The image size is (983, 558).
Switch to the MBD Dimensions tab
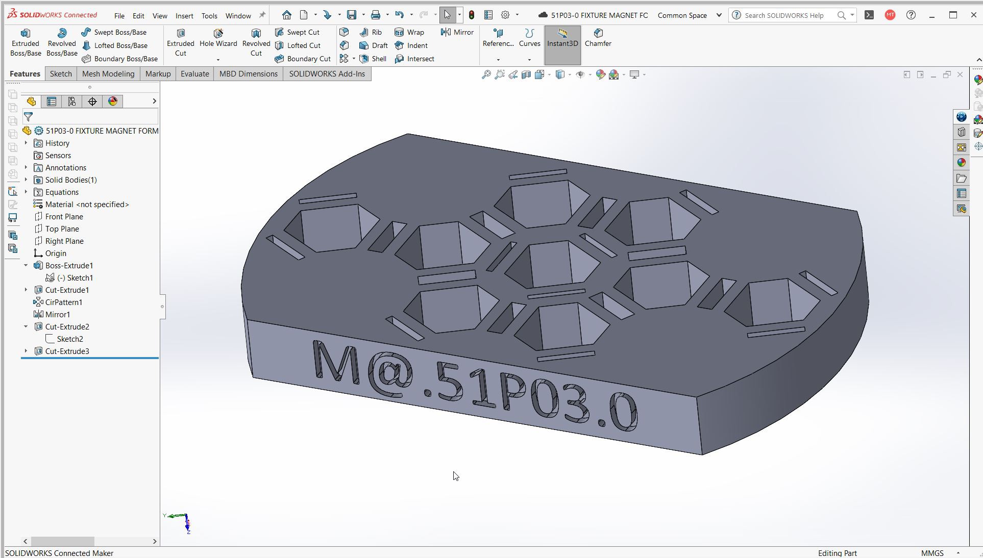[249, 73]
